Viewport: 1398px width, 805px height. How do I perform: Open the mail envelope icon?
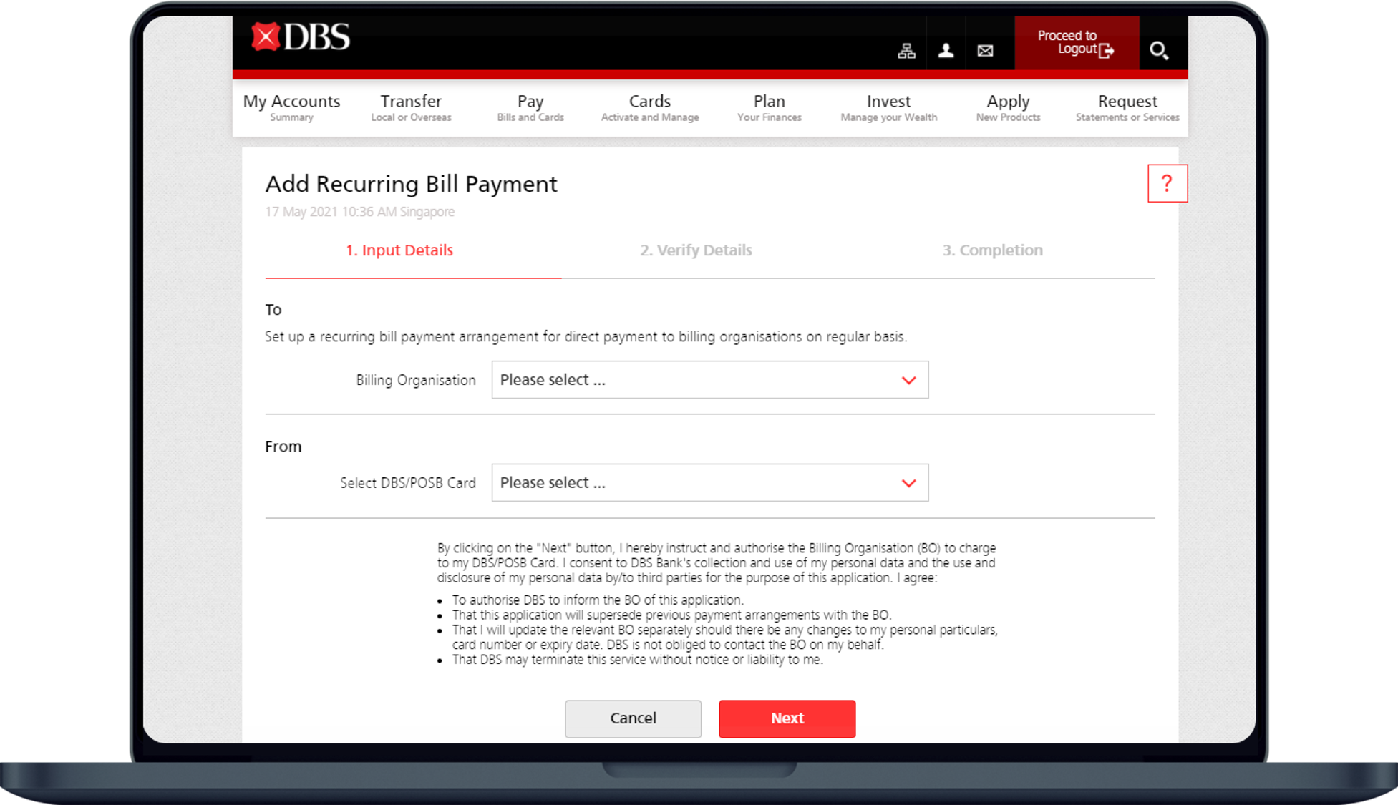coord(985,51)
